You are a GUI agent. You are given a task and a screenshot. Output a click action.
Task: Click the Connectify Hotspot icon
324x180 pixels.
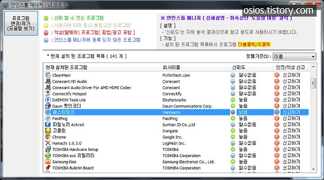pos(48,94)
